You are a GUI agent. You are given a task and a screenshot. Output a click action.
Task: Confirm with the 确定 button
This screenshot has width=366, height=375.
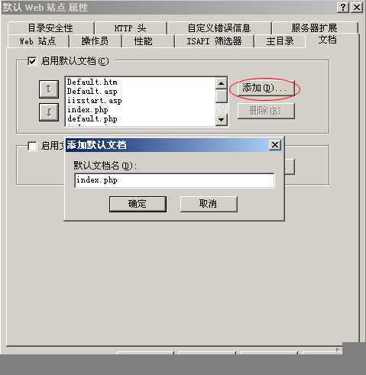click(138, 204)
